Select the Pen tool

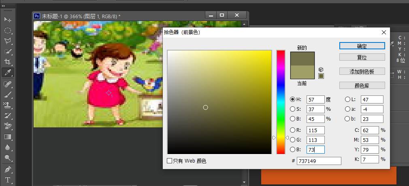[8, 169]
